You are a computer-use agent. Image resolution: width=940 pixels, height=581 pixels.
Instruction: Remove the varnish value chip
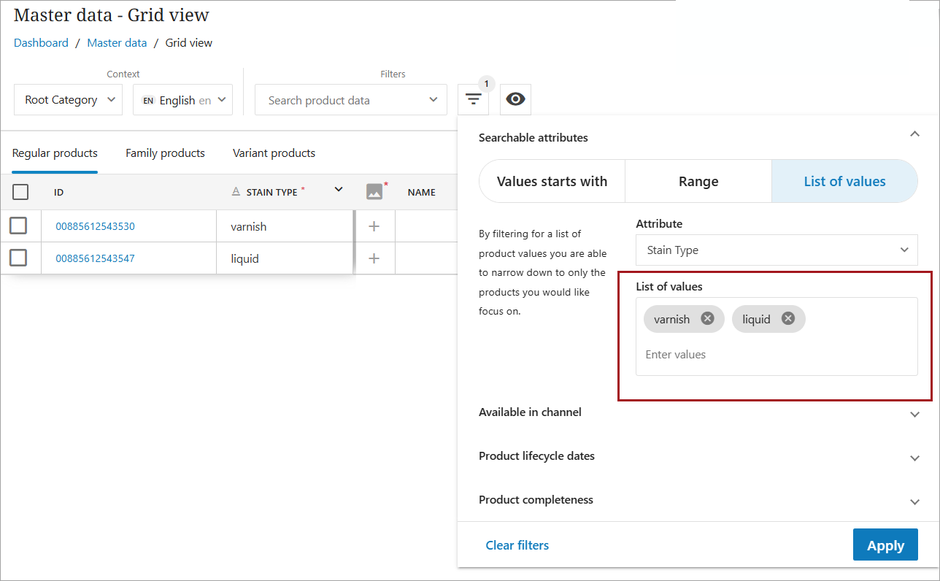tap(707, 318)
